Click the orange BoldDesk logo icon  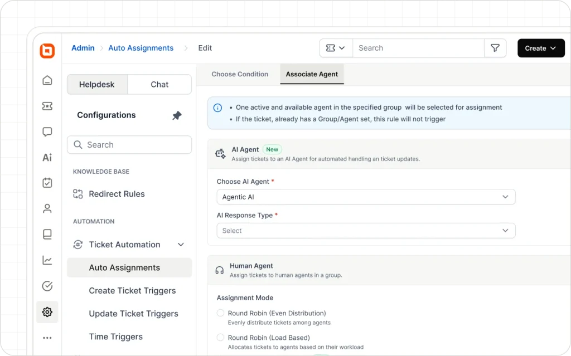tap(47, 51)
